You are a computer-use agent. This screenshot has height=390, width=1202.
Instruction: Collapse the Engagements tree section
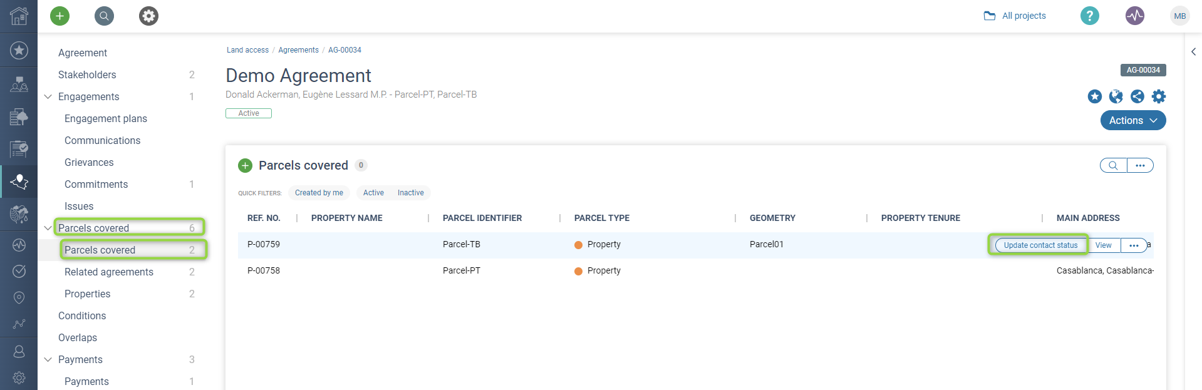[x=48, y=96]
